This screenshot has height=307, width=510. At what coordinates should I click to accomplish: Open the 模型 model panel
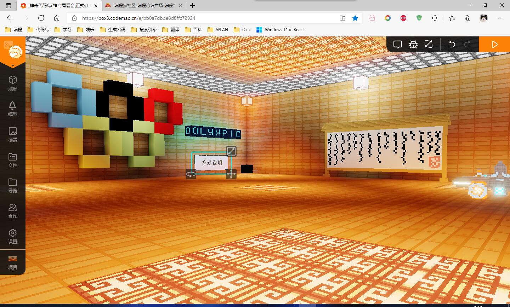click(x=13, y=109)
